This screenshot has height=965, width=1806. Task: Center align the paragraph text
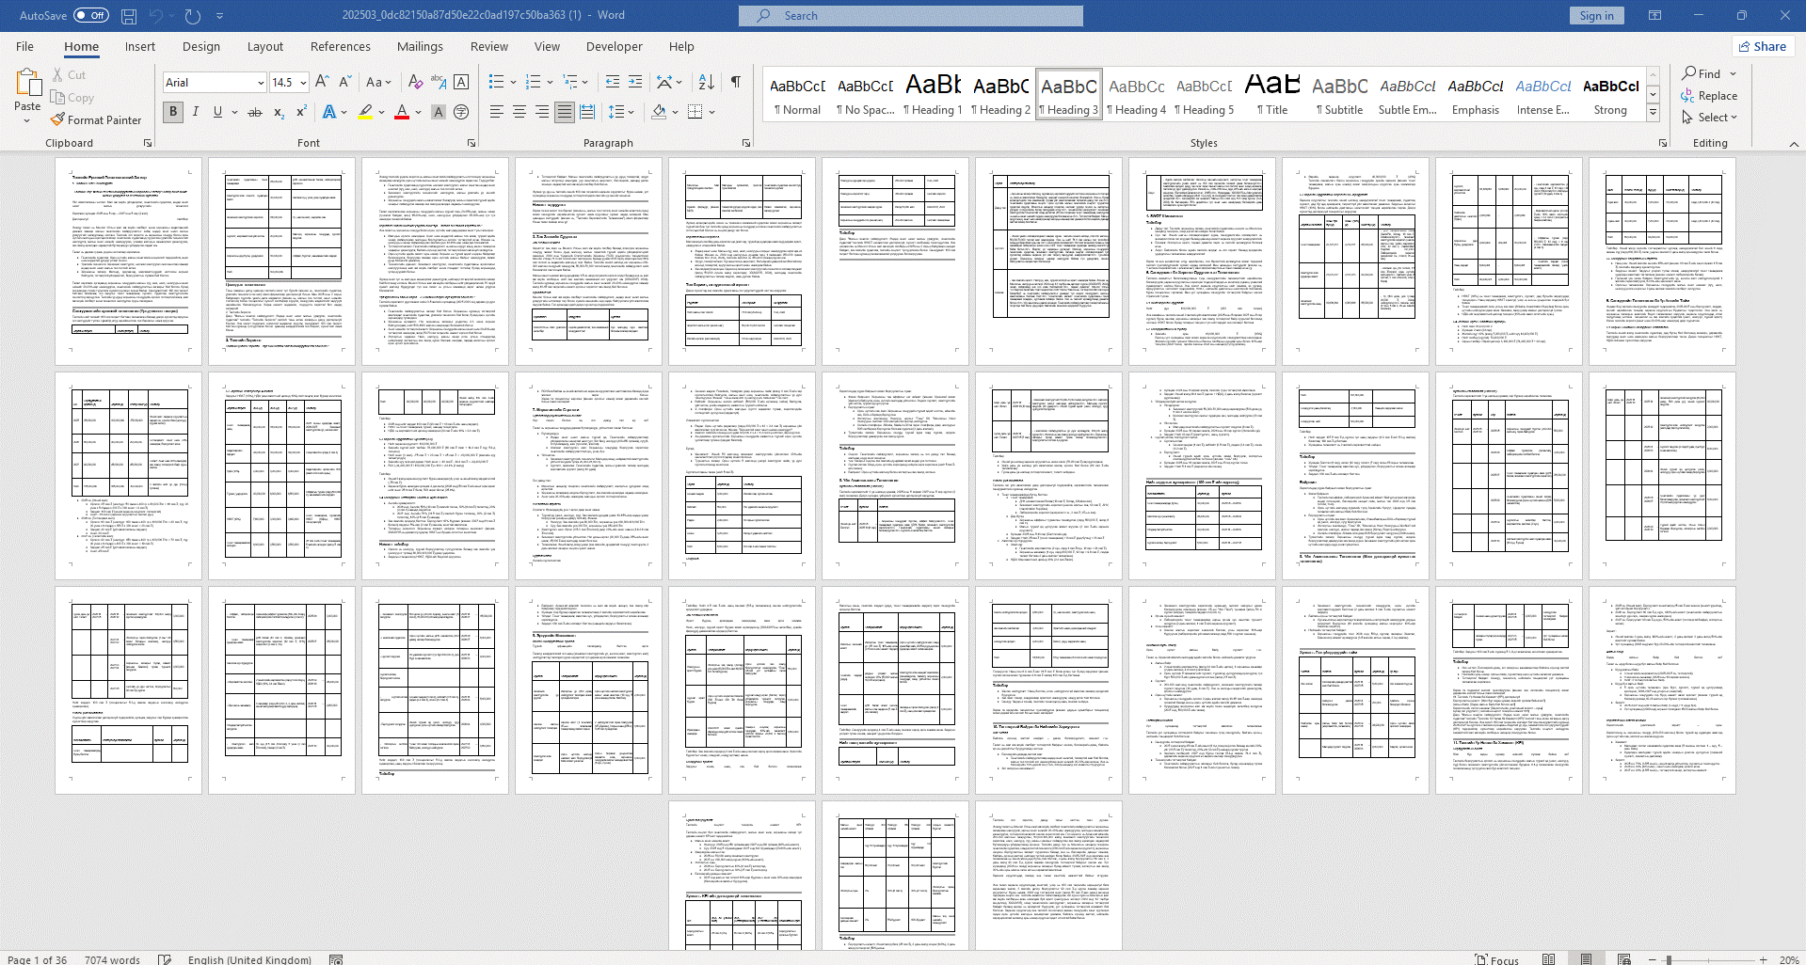[x=519, y=112]
